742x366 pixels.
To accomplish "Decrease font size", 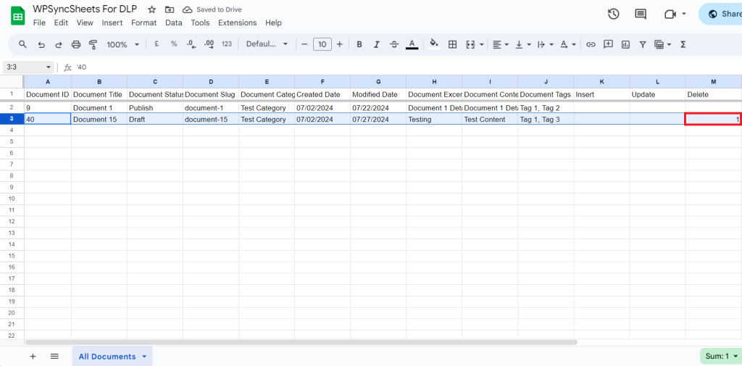I will pos(305,44).
